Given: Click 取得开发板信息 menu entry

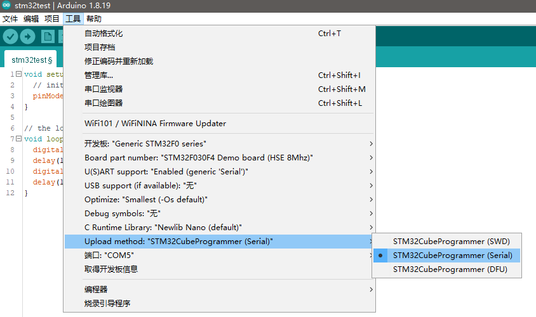Looking at the screenshot, I should pos(219,269).
